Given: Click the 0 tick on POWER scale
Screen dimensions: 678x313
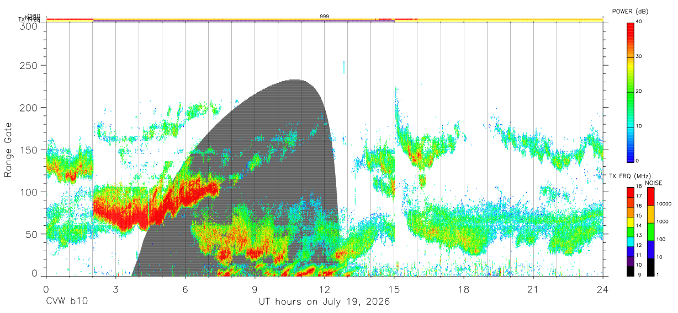Looking at the screenshot, I should [638, 161].
